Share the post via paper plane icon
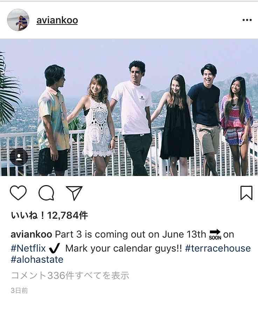258x310 pixels. [74, 193]
